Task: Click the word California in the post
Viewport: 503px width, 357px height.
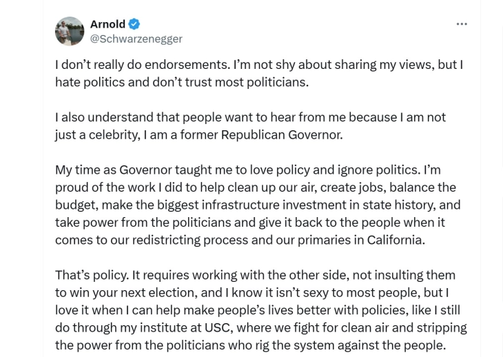Action: tap(396, 241)
